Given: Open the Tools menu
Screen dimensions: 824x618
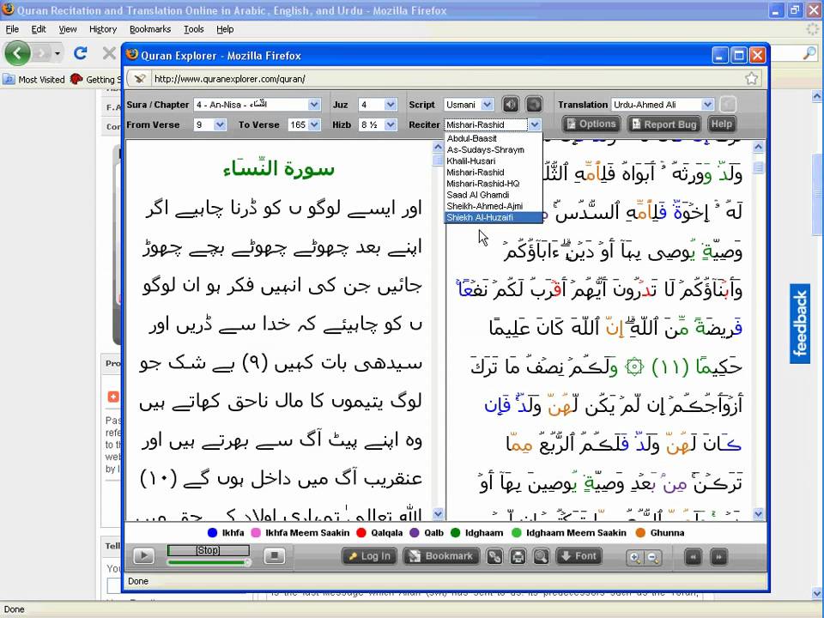Looking at the screenshot, I should point(193,29).
